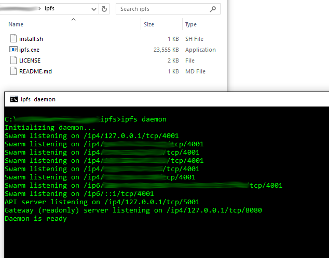Click the 2 KB size of LICENSE
The width and height of the screenshot is (329, 258).
173,60
